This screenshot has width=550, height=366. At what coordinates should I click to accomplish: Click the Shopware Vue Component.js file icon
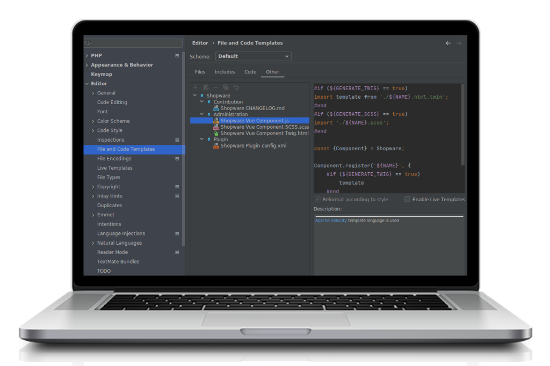(216, 121)
